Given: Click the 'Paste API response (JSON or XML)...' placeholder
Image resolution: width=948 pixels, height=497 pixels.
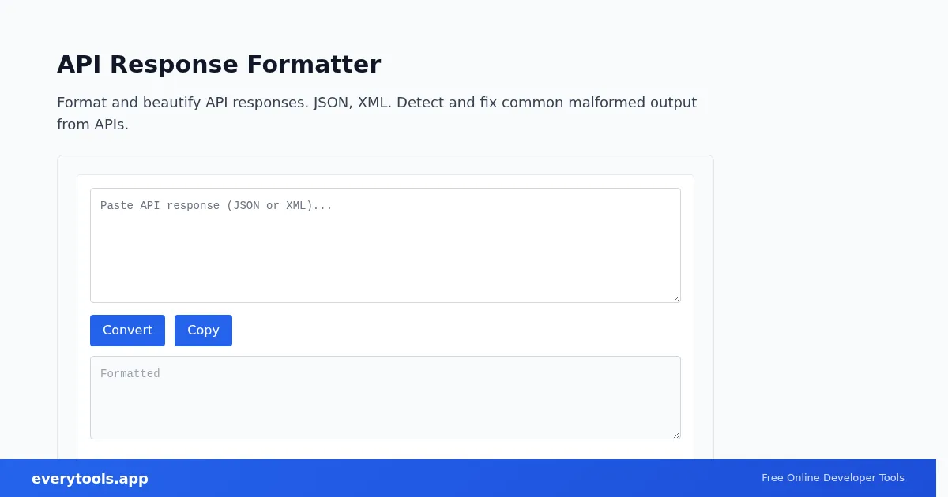Looking at the screenshot, I should (216, 206).
